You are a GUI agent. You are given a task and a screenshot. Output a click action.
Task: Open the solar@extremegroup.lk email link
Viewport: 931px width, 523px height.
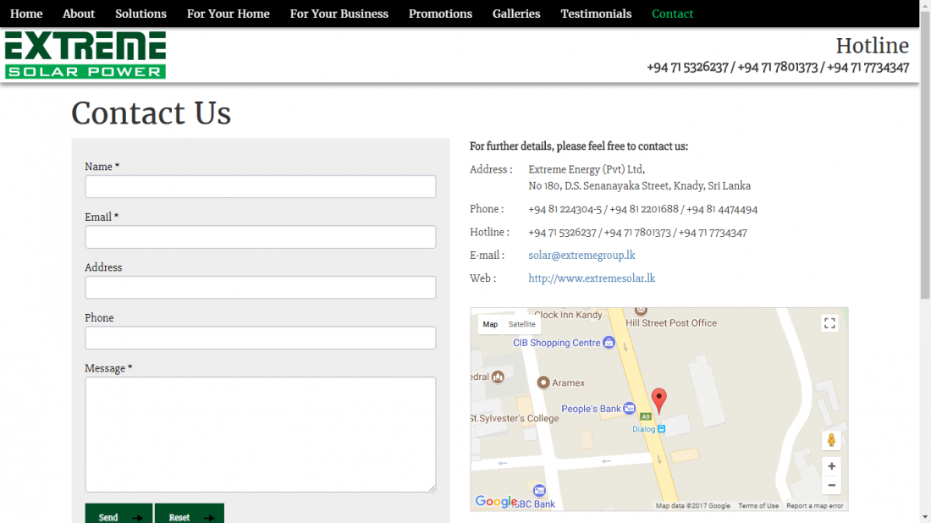pos(581,256)
